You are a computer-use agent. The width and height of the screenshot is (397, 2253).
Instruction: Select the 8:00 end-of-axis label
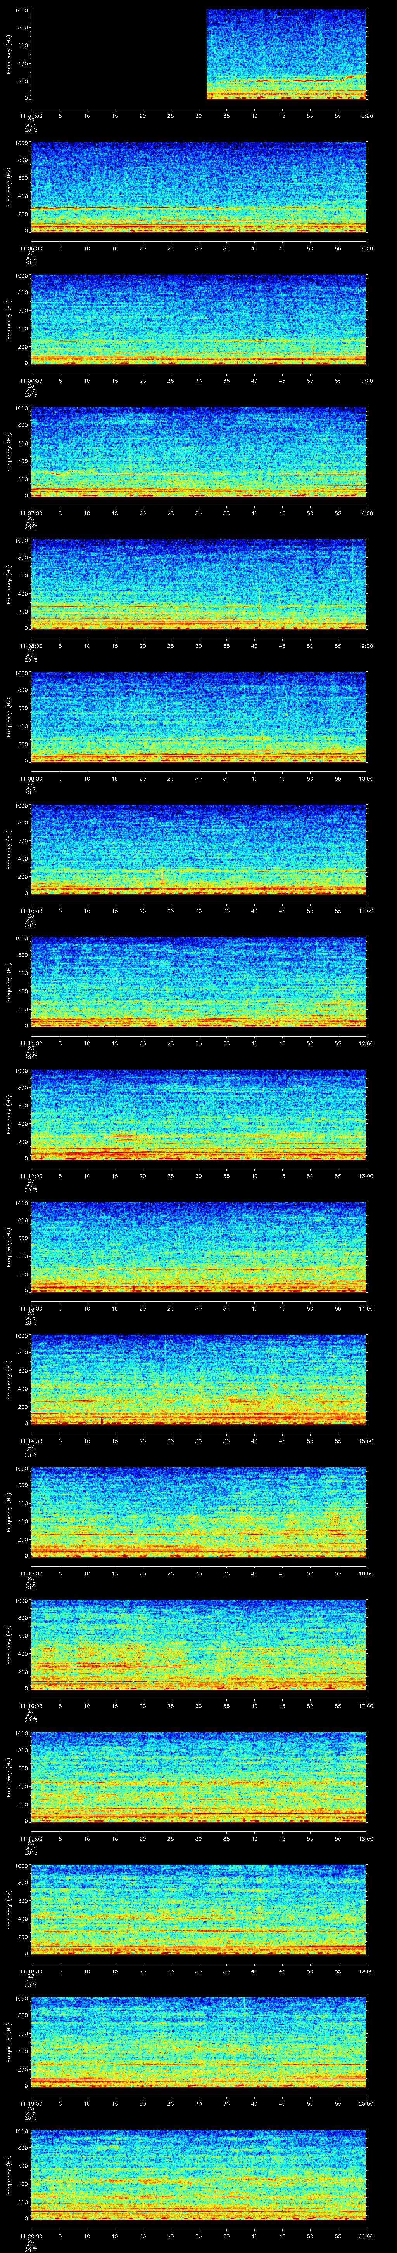(366, 513)
